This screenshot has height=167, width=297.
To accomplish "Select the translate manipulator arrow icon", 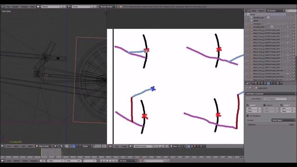I will pos(74,146).
